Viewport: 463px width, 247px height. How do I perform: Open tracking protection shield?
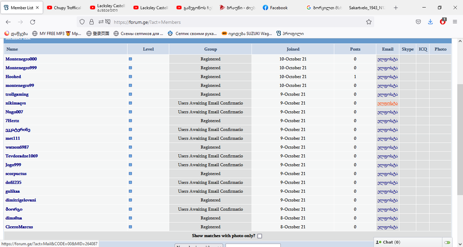[82, 22]
